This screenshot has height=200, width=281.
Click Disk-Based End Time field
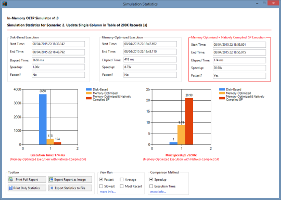(x=58, y=52)
